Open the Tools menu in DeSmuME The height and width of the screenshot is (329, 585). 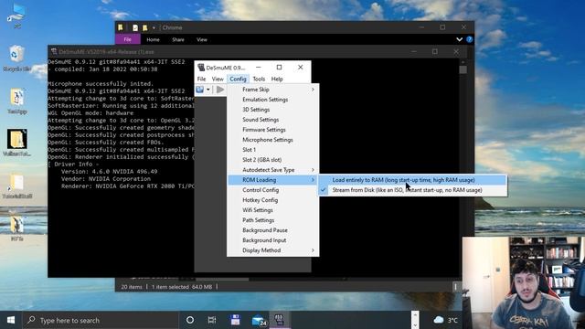pos(259,80)
